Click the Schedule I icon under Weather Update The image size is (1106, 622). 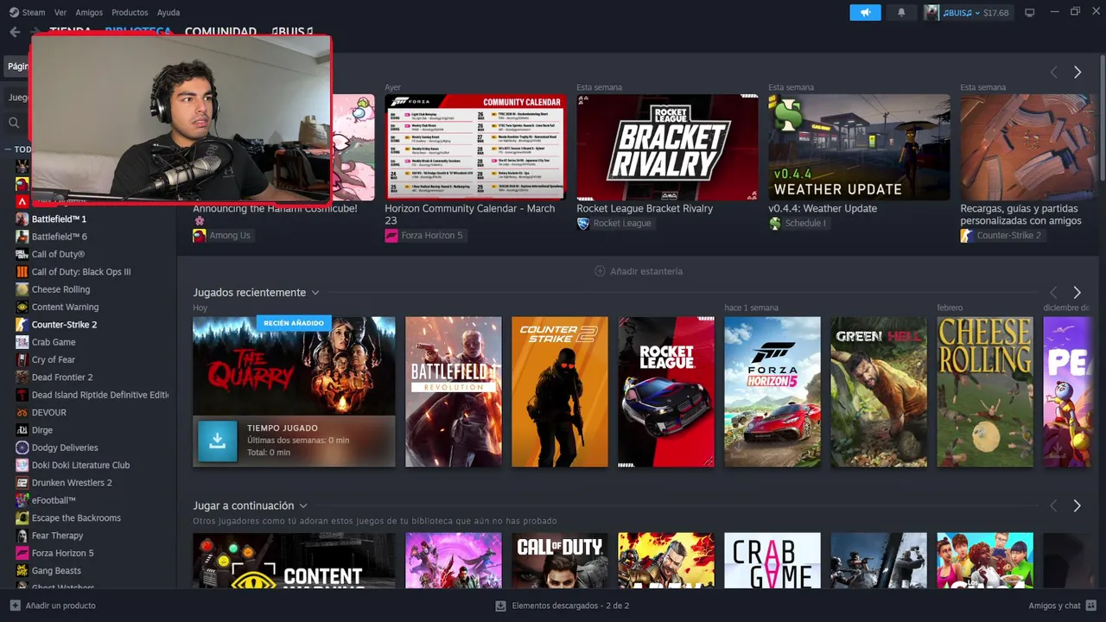pyautogui.click(x=775, y=223)
